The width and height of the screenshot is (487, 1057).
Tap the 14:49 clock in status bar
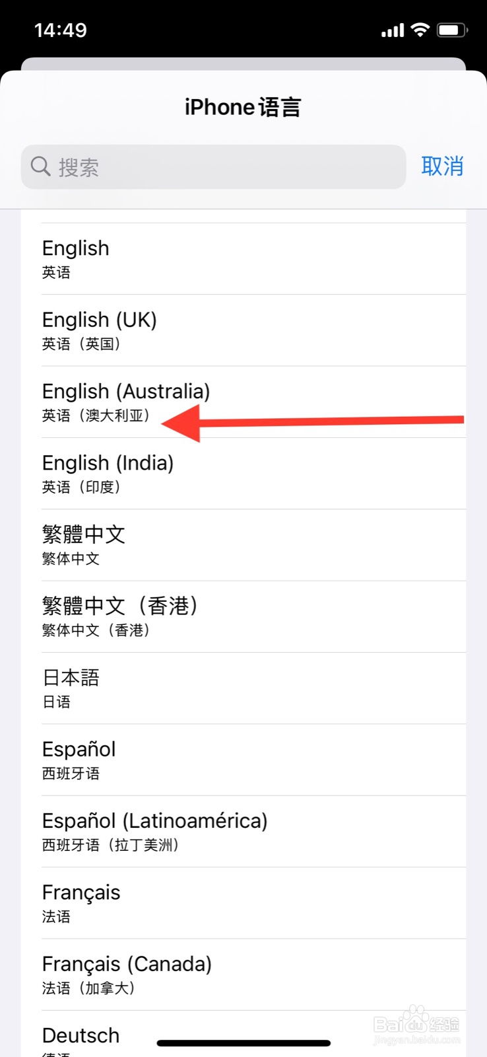(x=61, y=30)
